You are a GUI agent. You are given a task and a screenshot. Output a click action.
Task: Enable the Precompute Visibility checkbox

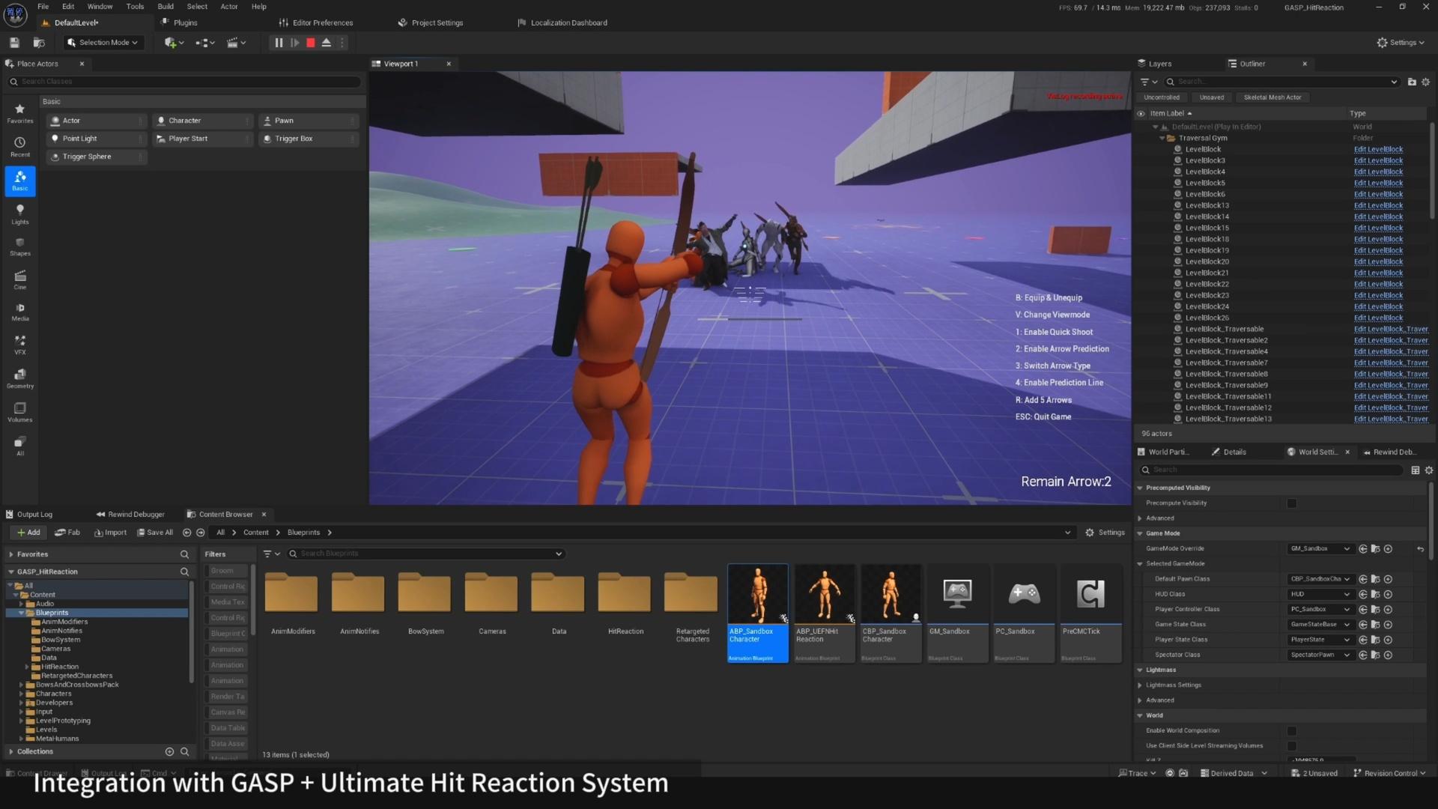click(1292, 503)
